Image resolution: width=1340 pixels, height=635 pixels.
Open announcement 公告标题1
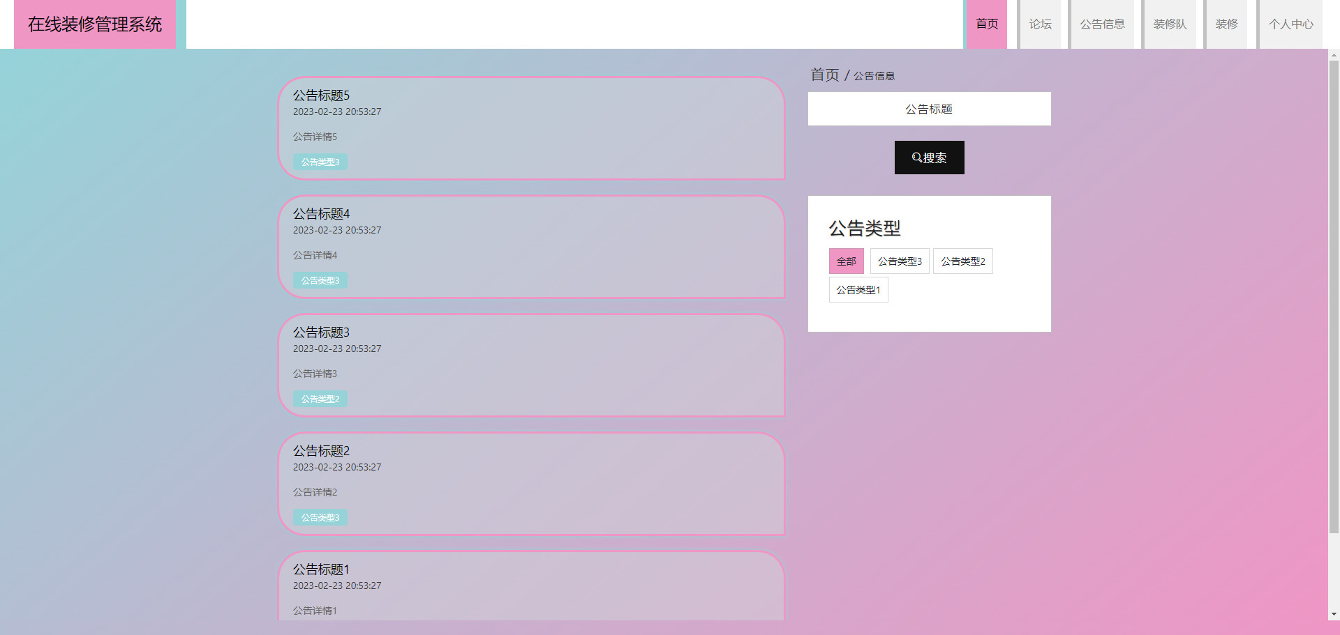[x=321, y=569]
